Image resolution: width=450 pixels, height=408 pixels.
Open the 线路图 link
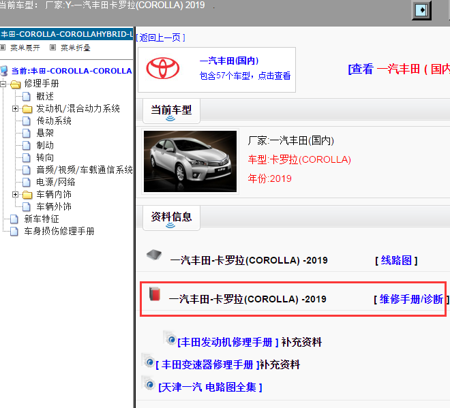[x=396, y=260]
